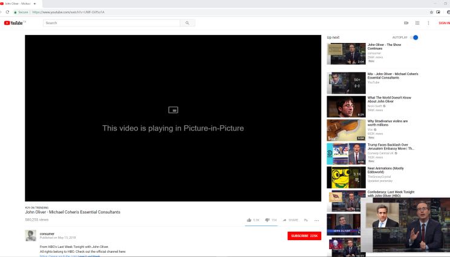This screenshot has width=450, height=257.
Task: Open the Stradivarius violins video thumbnail
Action: 346,130
